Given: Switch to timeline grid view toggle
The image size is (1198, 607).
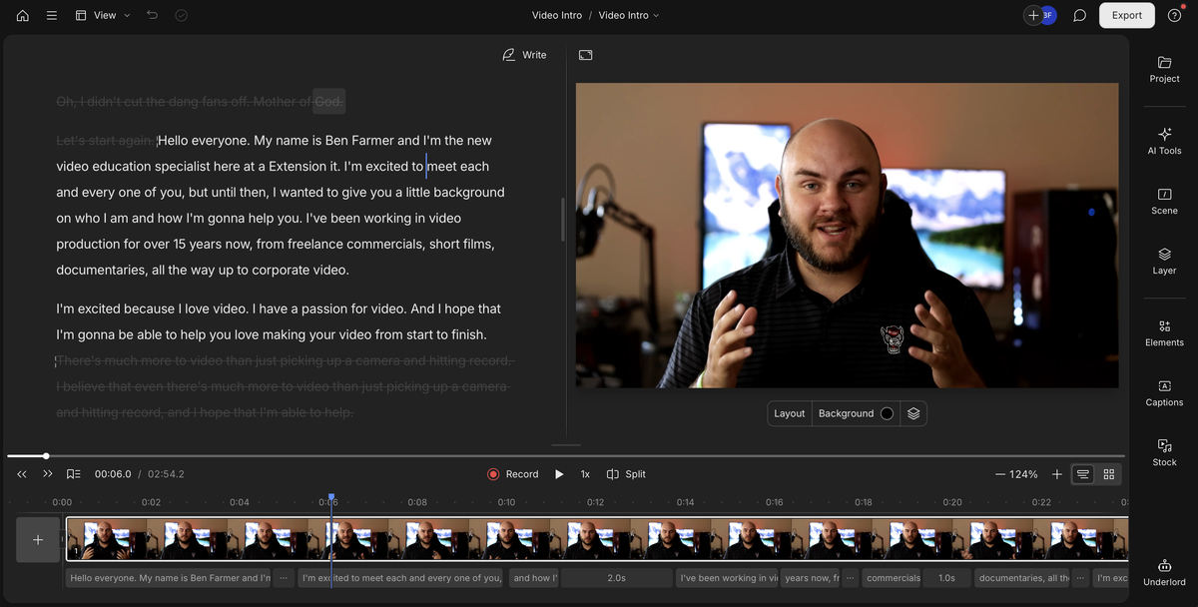Looking at the screenshot, I should [x=1108, y=474].
